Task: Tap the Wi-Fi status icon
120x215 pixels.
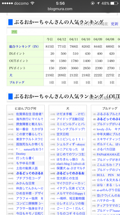Action: click(32, 3)
